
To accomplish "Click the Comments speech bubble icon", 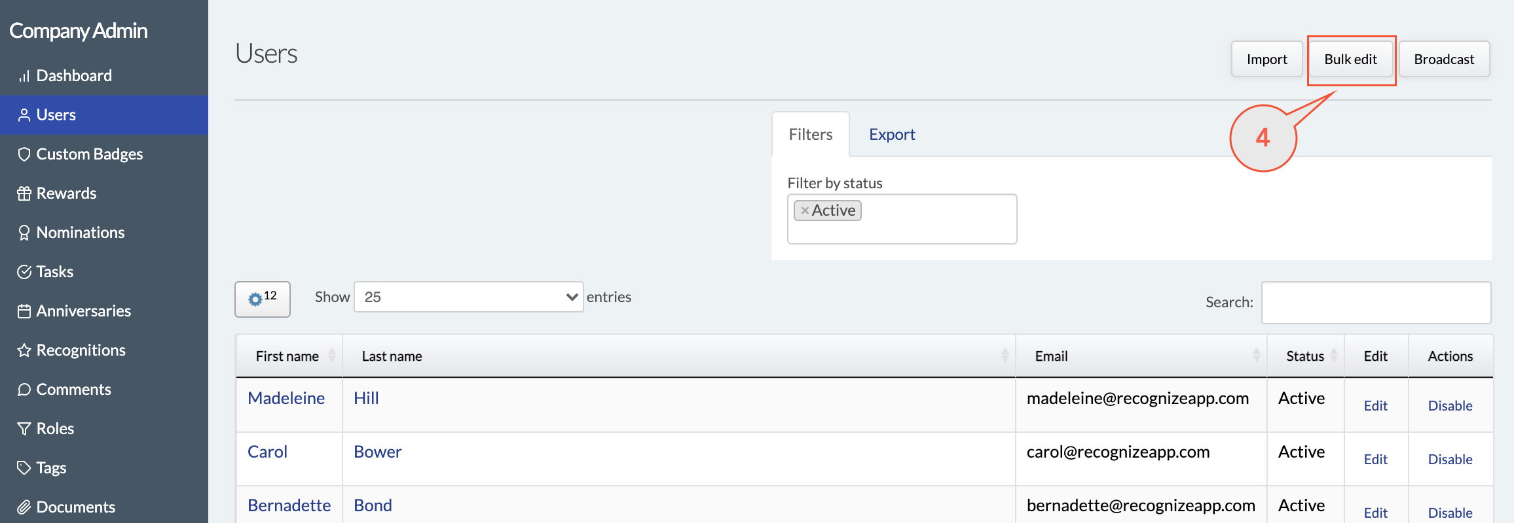I will (x=24, y=390).
